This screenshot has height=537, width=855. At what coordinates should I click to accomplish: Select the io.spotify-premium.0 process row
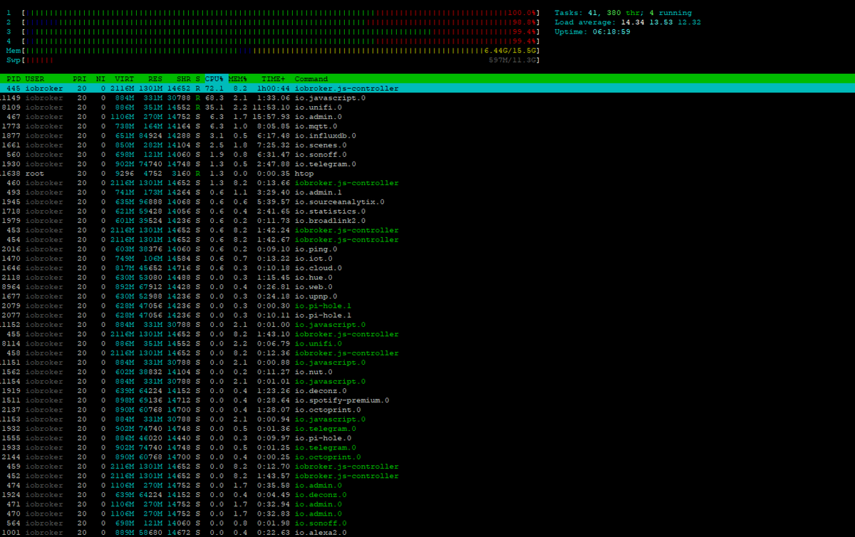pos(427,400)
